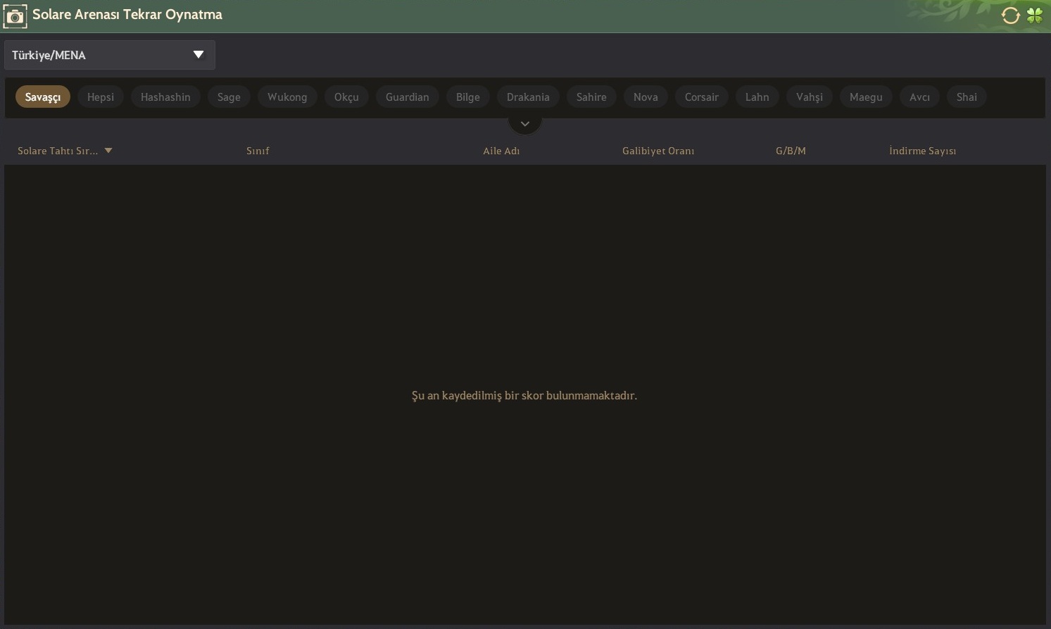Click the camera replay icon in header
The width and height of the screenshot is (1051, 629).
[15, 15]
